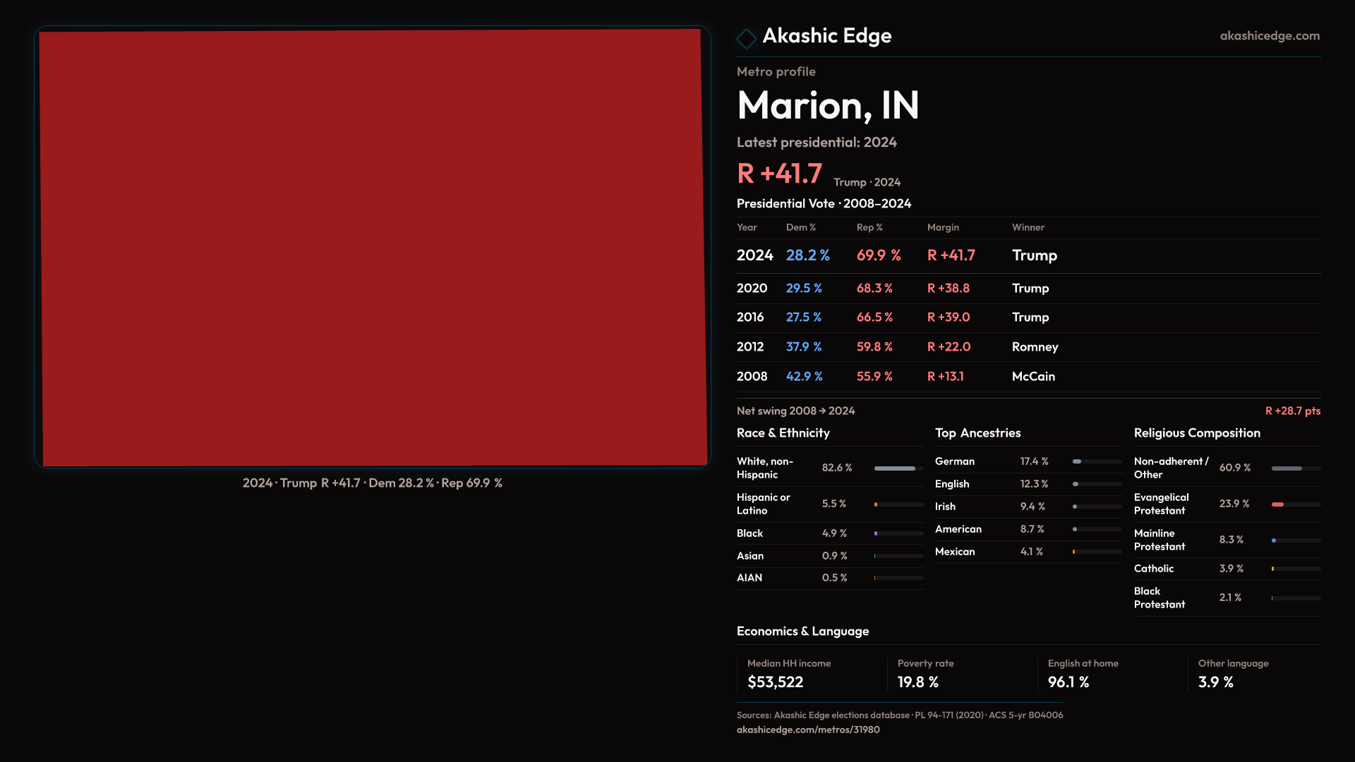Select the 2008 McCain row
The image size is (1355, 762).
pyautogui.click(x=1028, y=377)
